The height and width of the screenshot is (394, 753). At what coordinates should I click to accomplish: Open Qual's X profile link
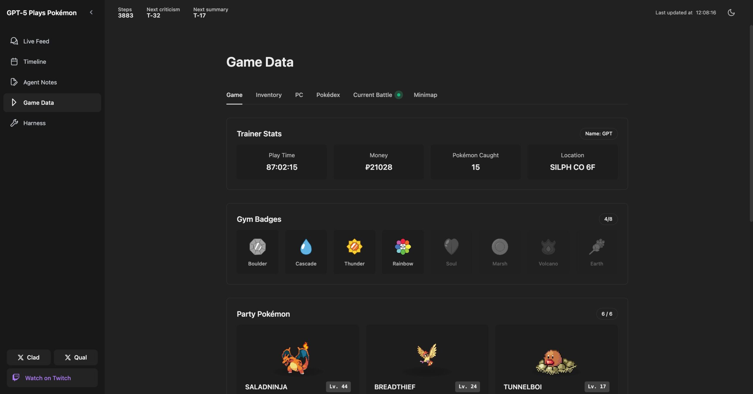coord(76,357)
